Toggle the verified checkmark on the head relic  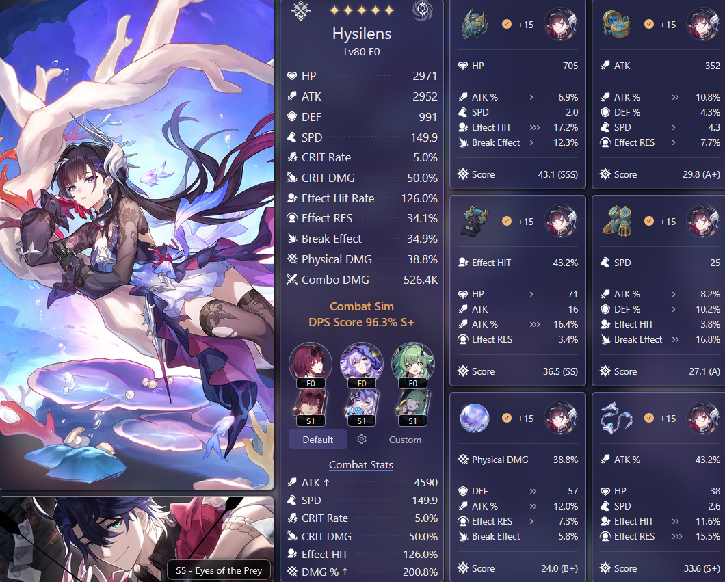tap(507, 24)
